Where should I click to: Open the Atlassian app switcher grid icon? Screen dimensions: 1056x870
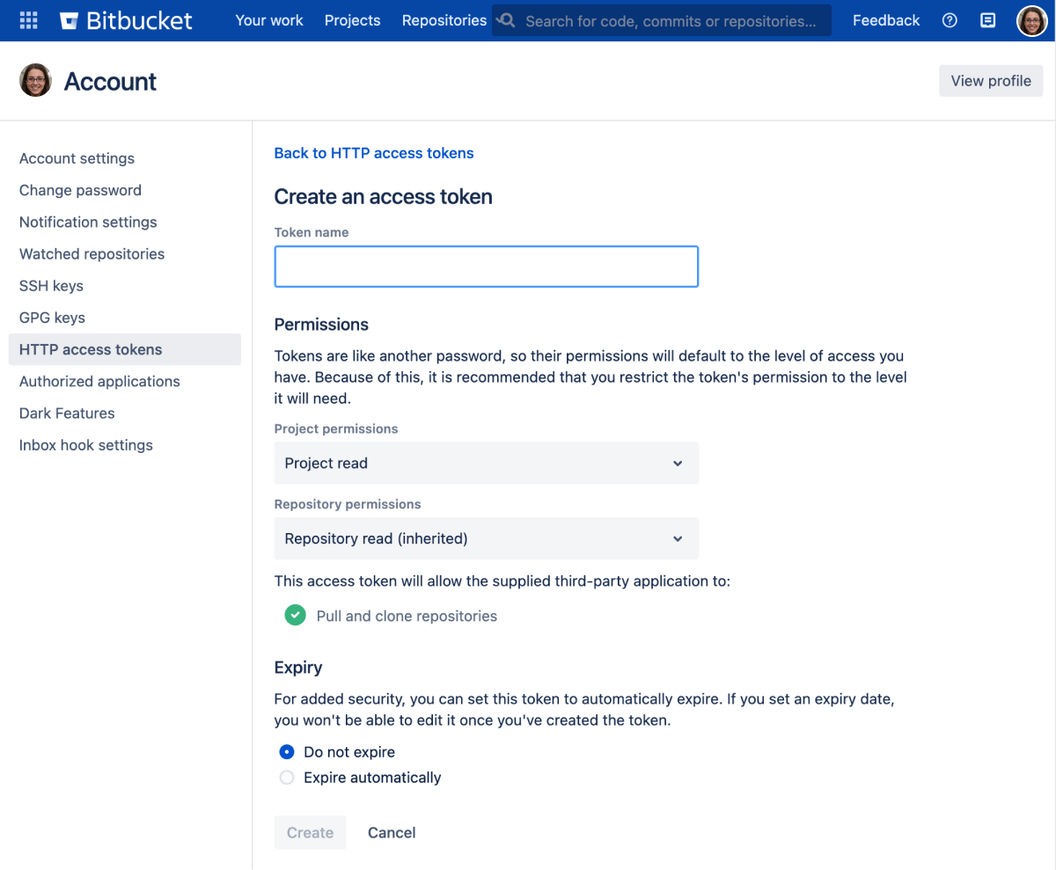[x=28, y=19]
